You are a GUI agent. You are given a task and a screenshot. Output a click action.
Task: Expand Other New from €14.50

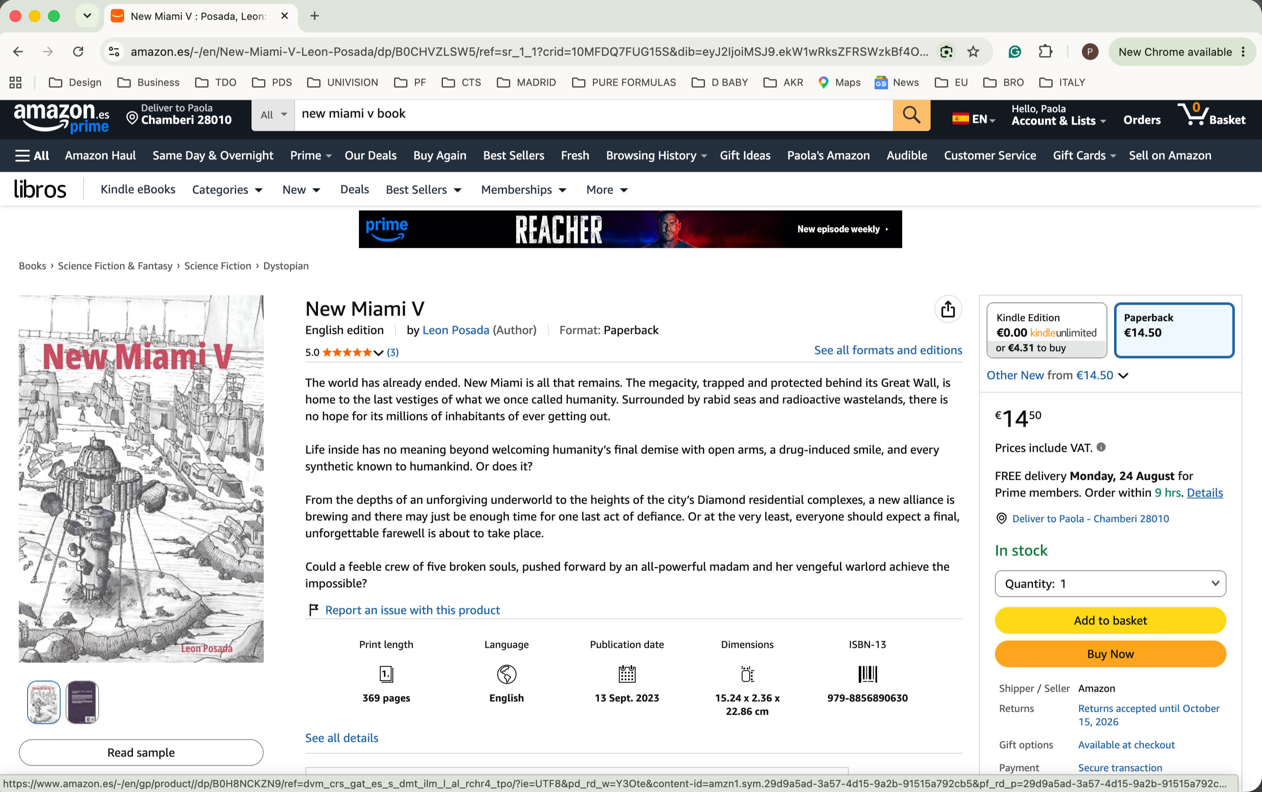pyautogui.click(x=1057, y=375)
